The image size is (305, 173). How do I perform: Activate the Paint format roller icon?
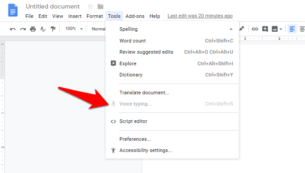coord(53,29)
